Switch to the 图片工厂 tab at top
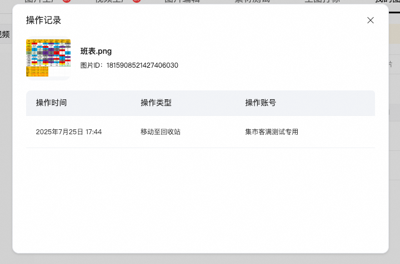This screenshot has height=264, width=400. coord(41,1)
